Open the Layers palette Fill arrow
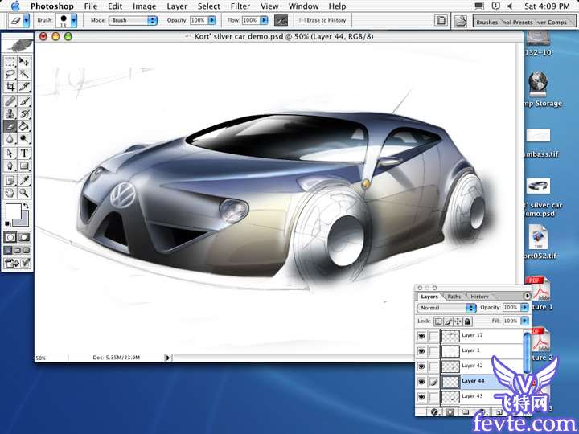579x434 pixels. click(x=524, y=321)
